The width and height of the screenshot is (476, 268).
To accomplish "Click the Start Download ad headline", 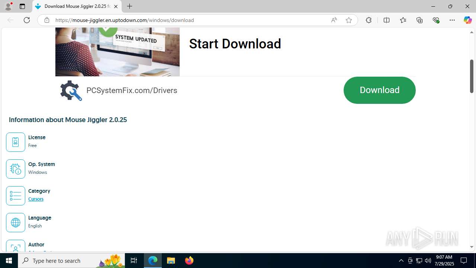I will pyautogui.click(x=235, y=44).
